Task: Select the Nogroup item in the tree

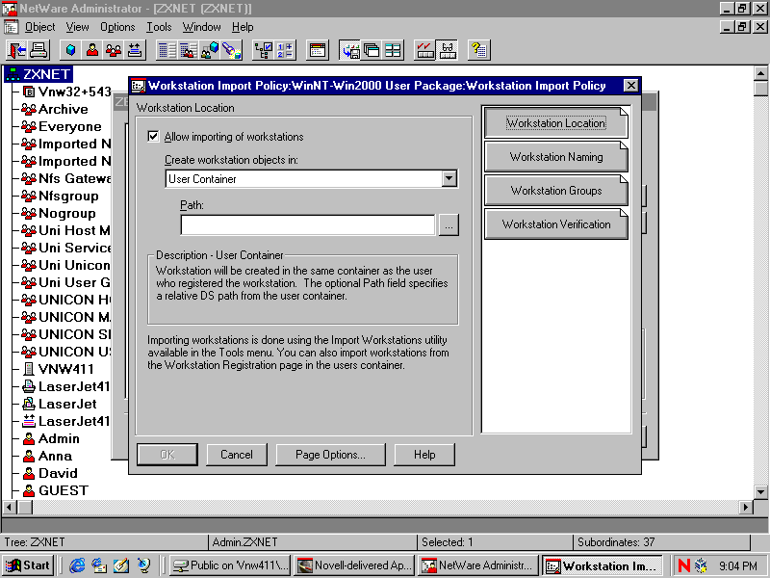Action: click(x=59, y=213)
